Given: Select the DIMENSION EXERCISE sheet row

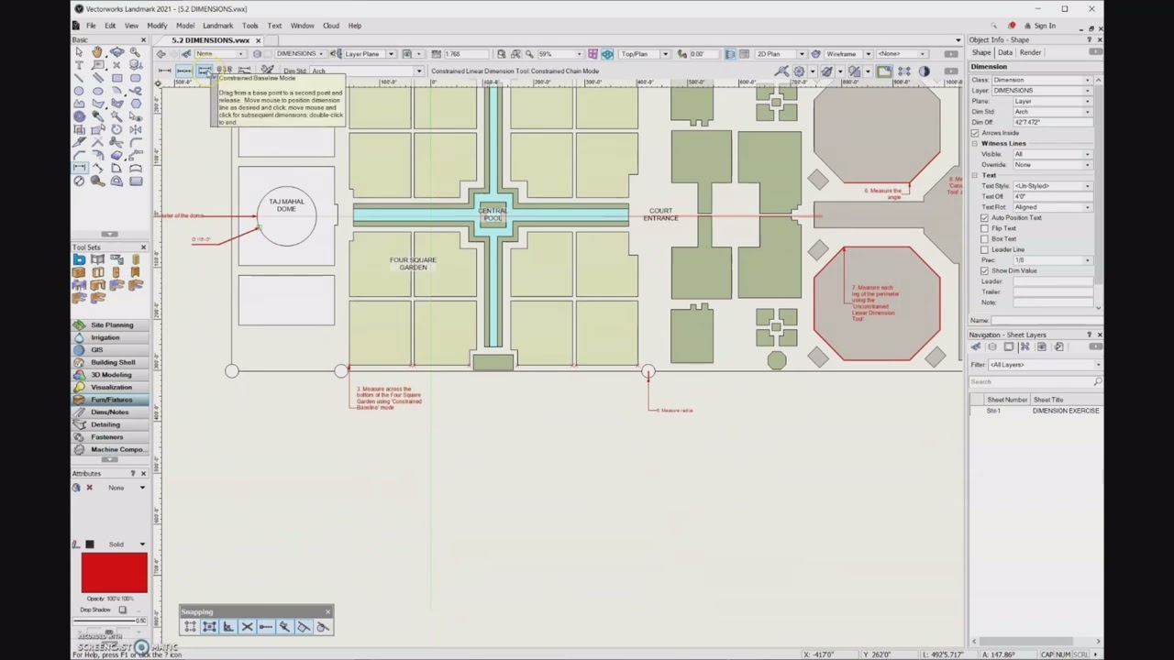Looking at the screenshot, I should tap(1036, 411).
